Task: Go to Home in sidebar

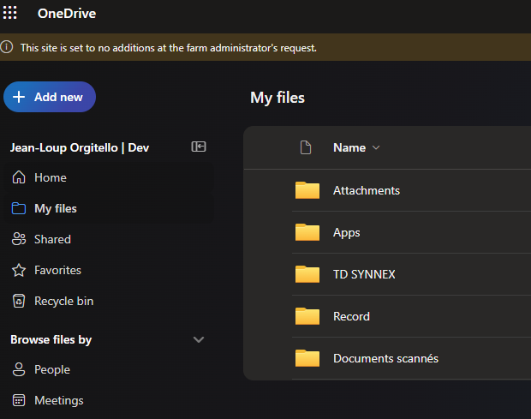Action: point(109,177)
